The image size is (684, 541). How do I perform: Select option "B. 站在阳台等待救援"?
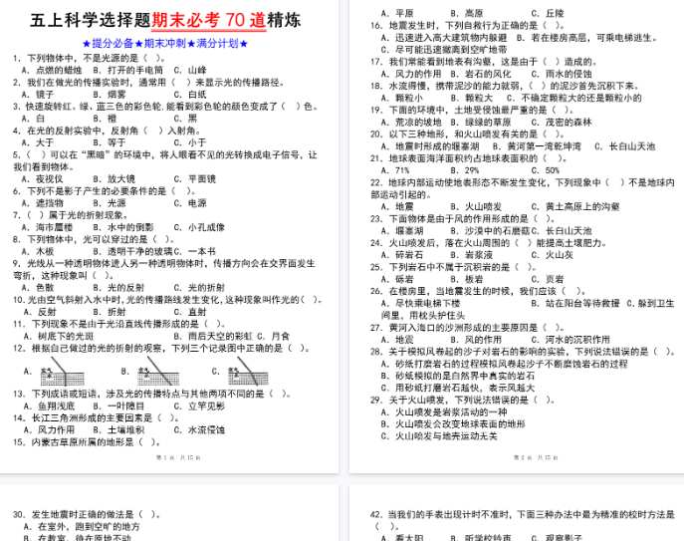574,304
